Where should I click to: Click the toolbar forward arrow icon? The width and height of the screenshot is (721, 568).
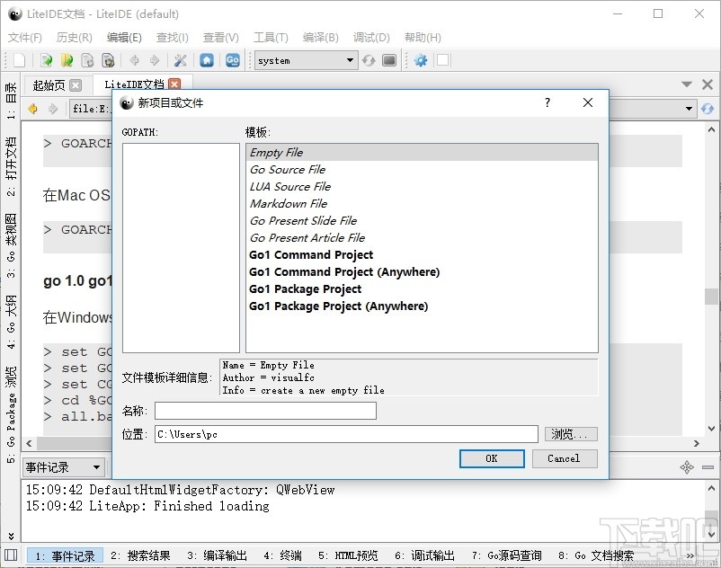[155, 60]
